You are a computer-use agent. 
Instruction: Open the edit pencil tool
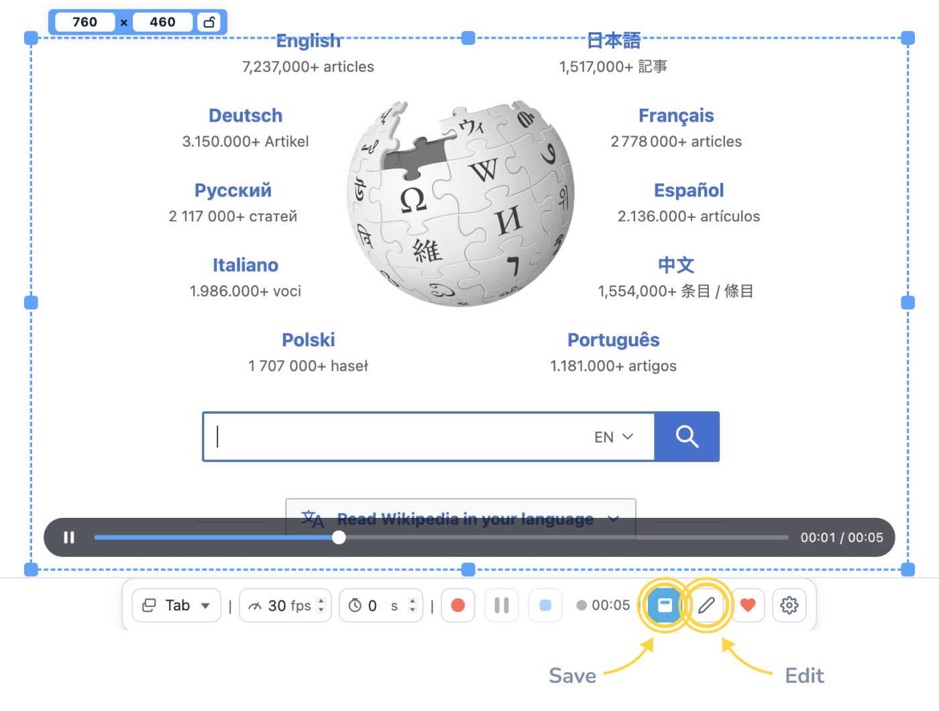706,605
